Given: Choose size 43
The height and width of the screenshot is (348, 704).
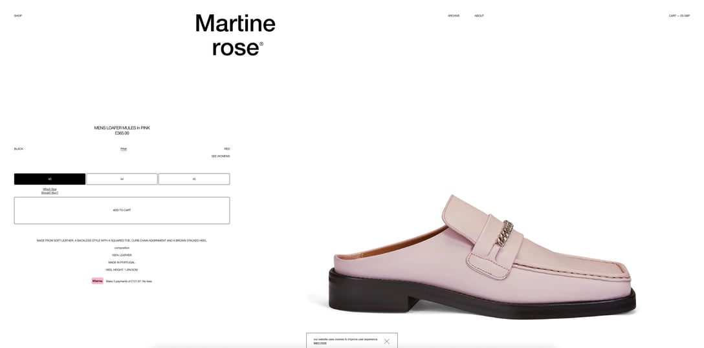Looking at the screenshot, I should point(50,179).
